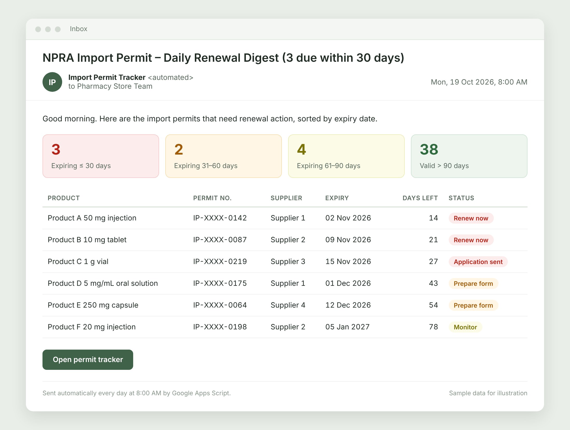The height and width of the screenshot is (430, 570).
Task: Click the PRODUCT column header
Action: pos(64,198)
